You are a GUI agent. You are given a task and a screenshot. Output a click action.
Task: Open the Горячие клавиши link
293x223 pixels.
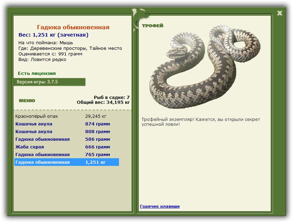tap(160, 206)
